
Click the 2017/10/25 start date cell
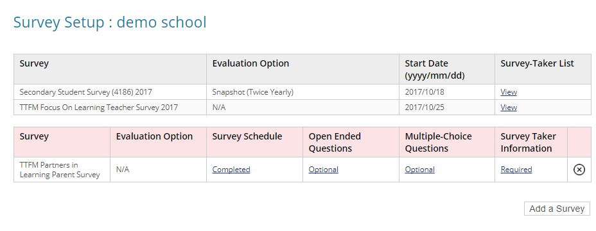click(446, 108)
